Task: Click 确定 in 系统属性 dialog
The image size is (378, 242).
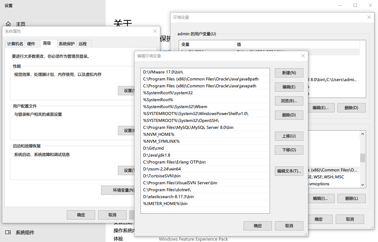Action: tap(81, 215)
